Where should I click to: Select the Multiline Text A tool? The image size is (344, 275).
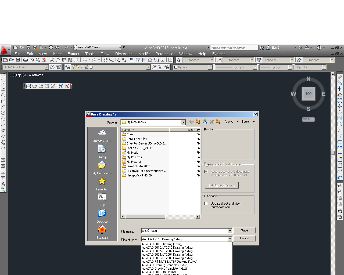coord(3,184)
